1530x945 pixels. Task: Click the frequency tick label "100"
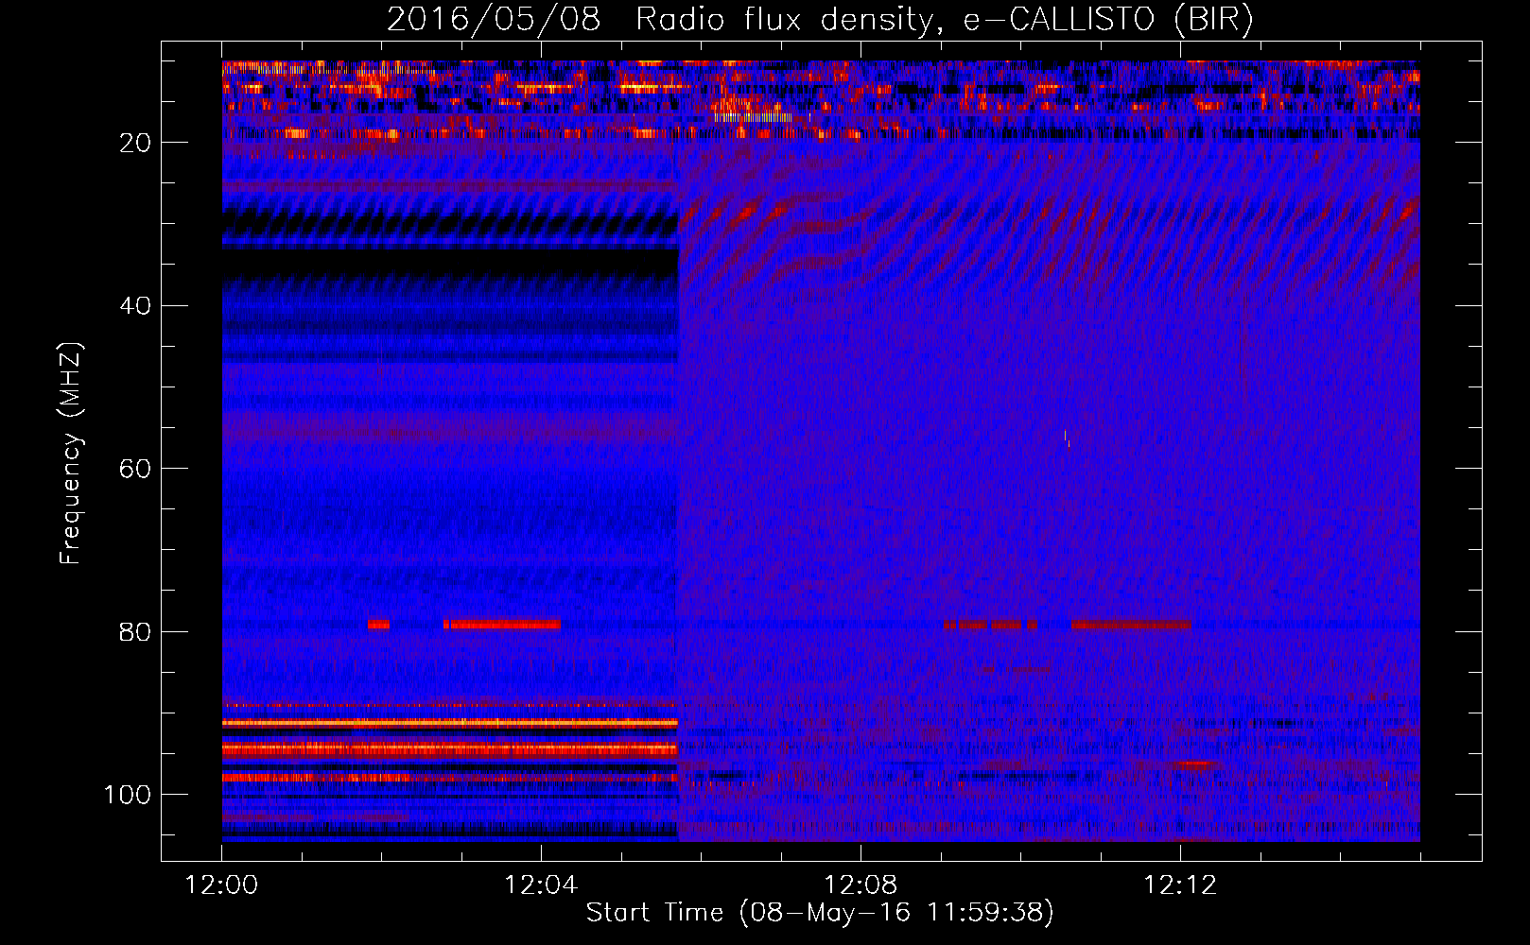[128, 794]
